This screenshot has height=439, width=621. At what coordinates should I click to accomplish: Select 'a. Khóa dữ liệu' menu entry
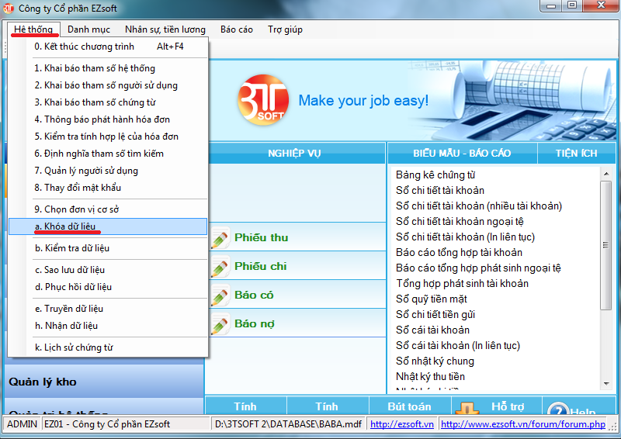65,226
